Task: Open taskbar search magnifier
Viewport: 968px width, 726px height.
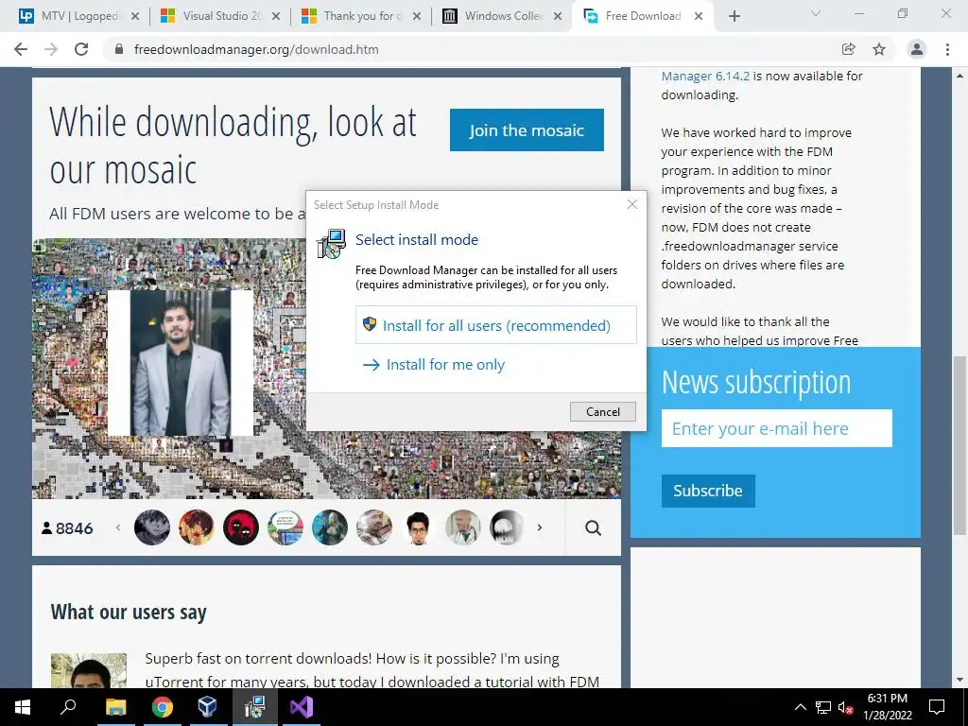Action: (68, 707)
